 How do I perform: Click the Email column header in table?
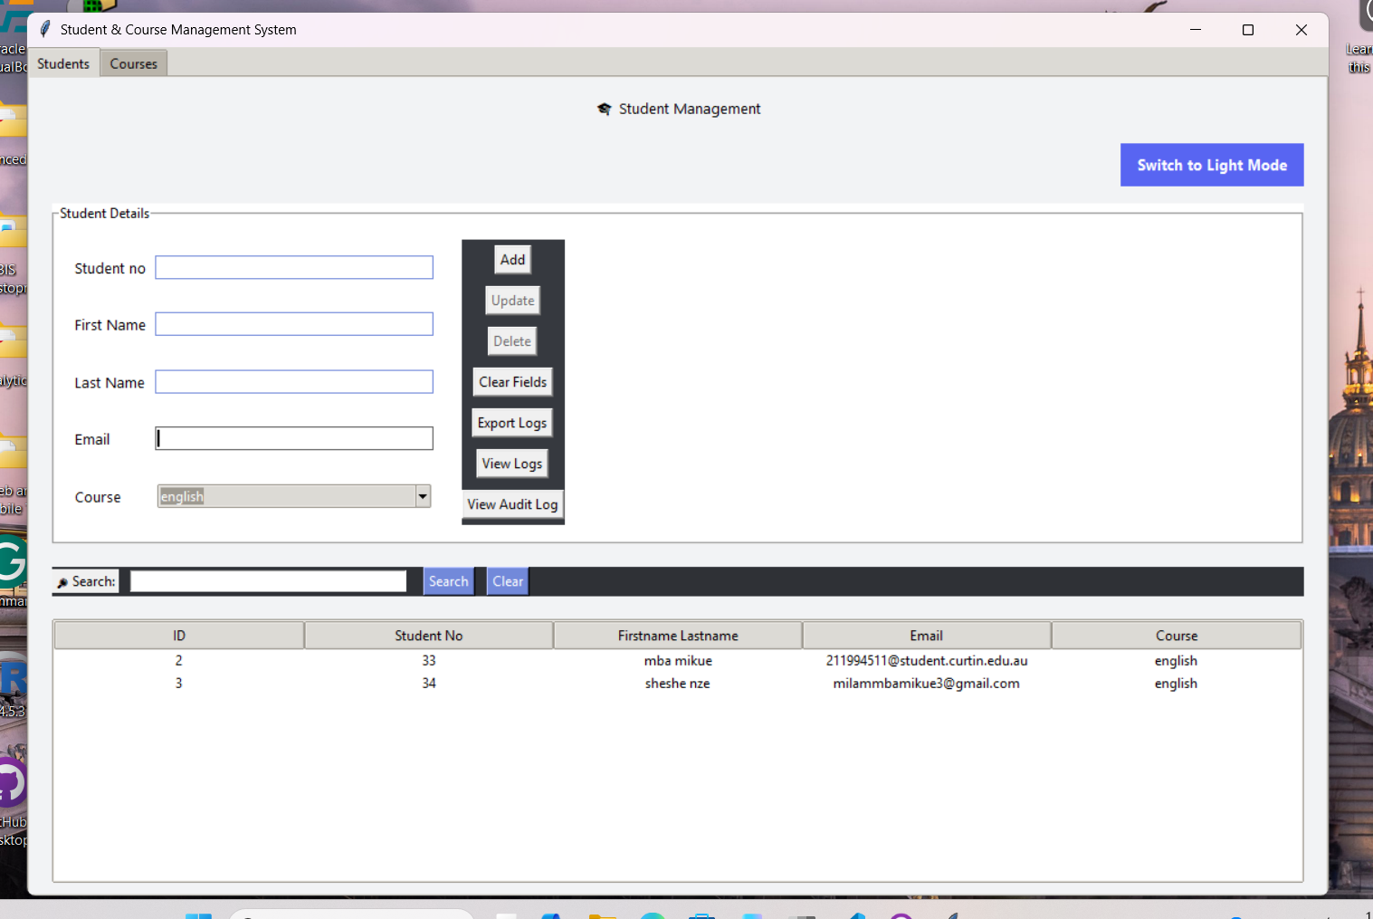[927, 636]
